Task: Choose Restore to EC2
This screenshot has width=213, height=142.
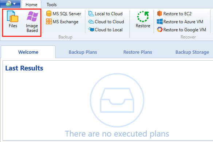Action: point(174,14)
